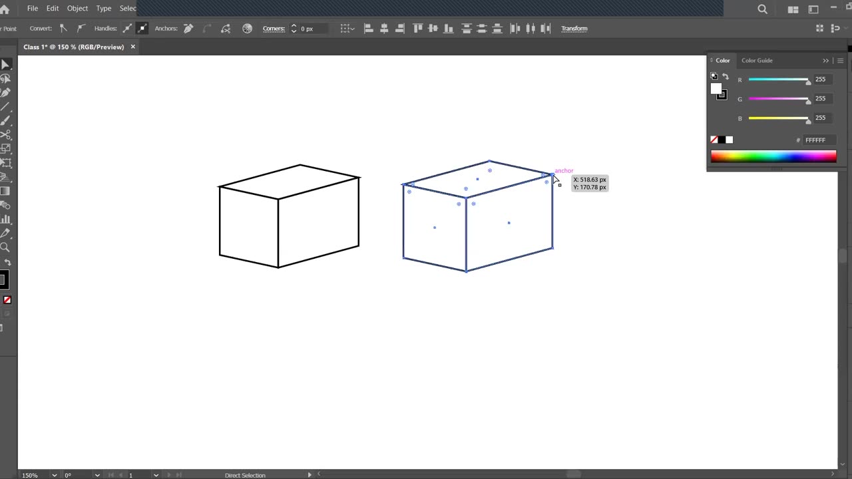Swap fill and stroke in Color panel
The height and width of the screenshot is (479, 852).
(x=726, y=77)
